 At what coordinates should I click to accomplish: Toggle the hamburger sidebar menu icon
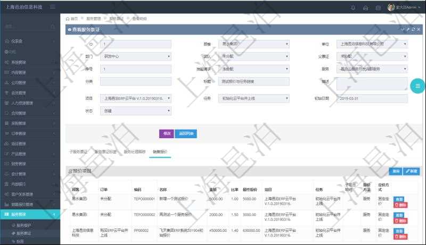(x=52, y=7)
